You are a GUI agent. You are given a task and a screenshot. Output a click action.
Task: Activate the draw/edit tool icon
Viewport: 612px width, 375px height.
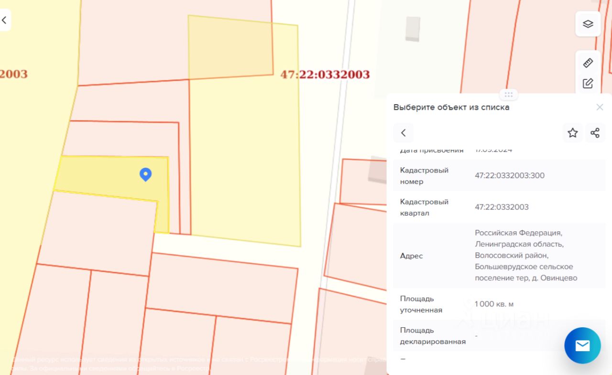coord(588,83)
